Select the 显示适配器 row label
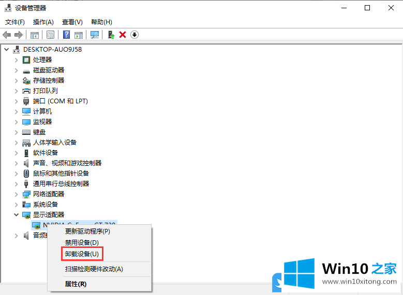403x295 pixels. click(49, 214)
